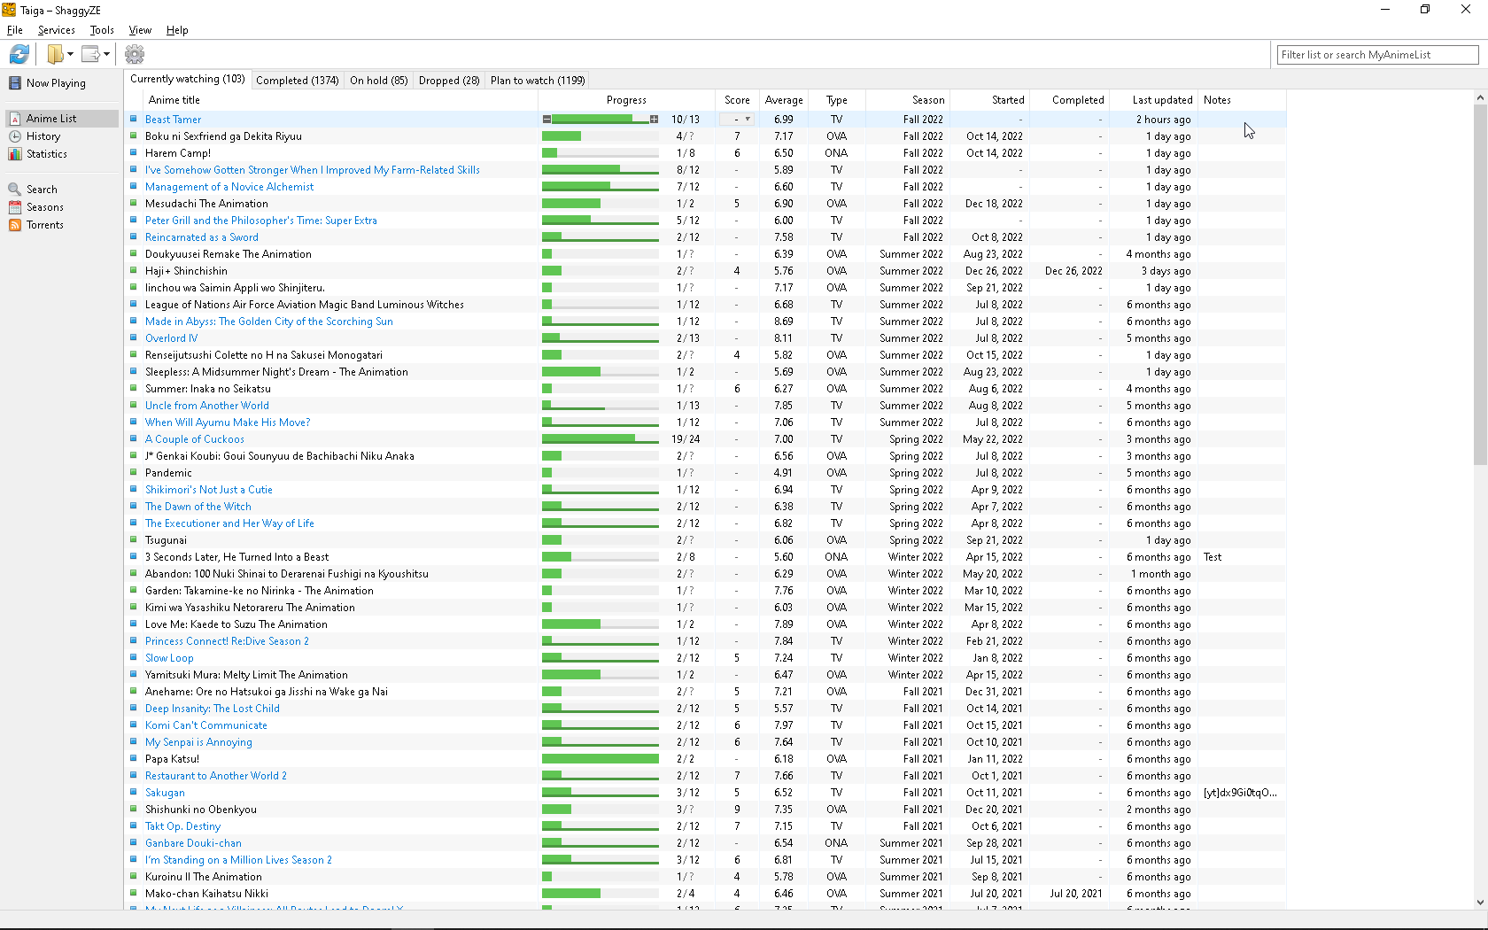
Task: Open the Torrents section
Action: tap(44, 225)
